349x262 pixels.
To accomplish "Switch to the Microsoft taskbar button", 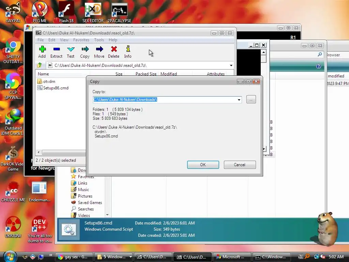I will [x=232, y=257].
